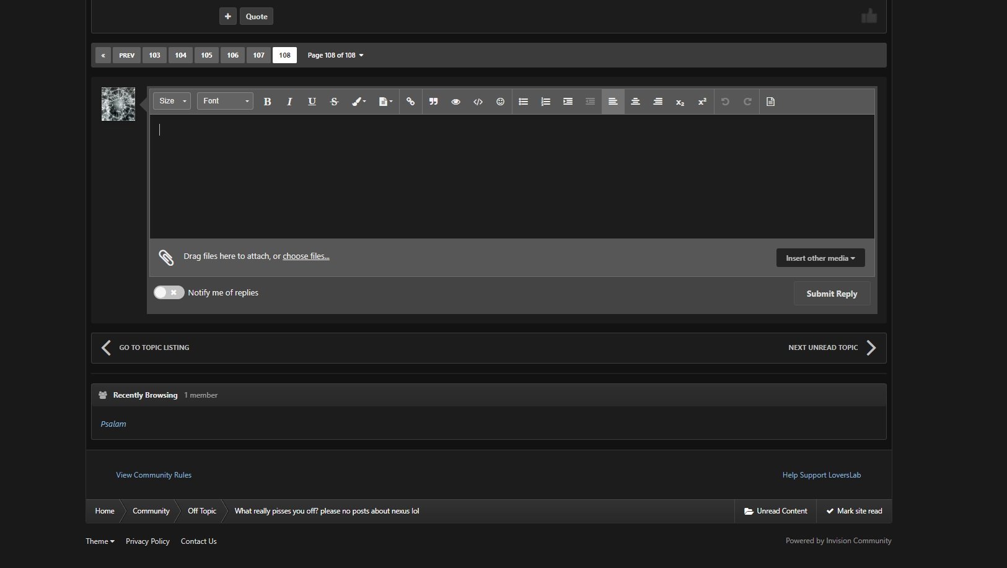Open the Privacy Policy link
This screenshot has height=568, width=1007.
click(x=147, y=541)
